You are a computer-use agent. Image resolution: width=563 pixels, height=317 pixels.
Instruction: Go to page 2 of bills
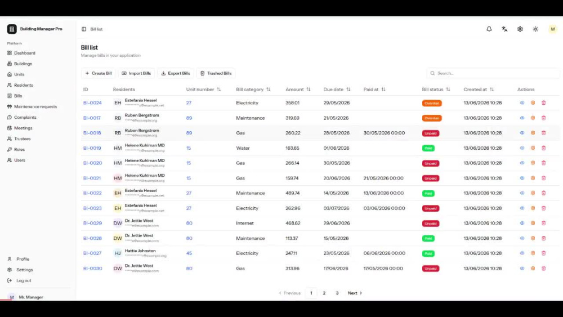click(x=324, y=293)
